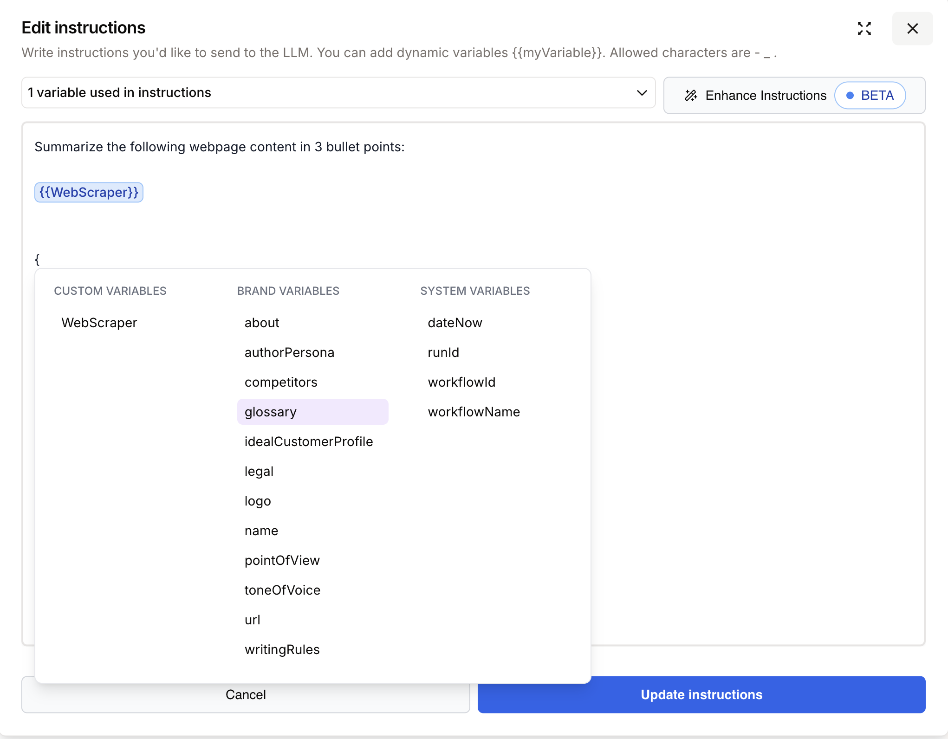Insert the idealCustomerProfile brand variable
This screenshot has height=739, width=948.
tap(308, 441)
